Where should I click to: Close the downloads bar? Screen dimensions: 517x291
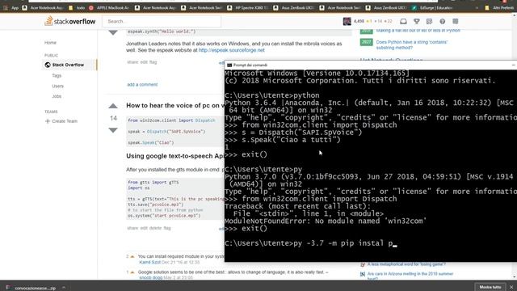click(x=511, y=287)
